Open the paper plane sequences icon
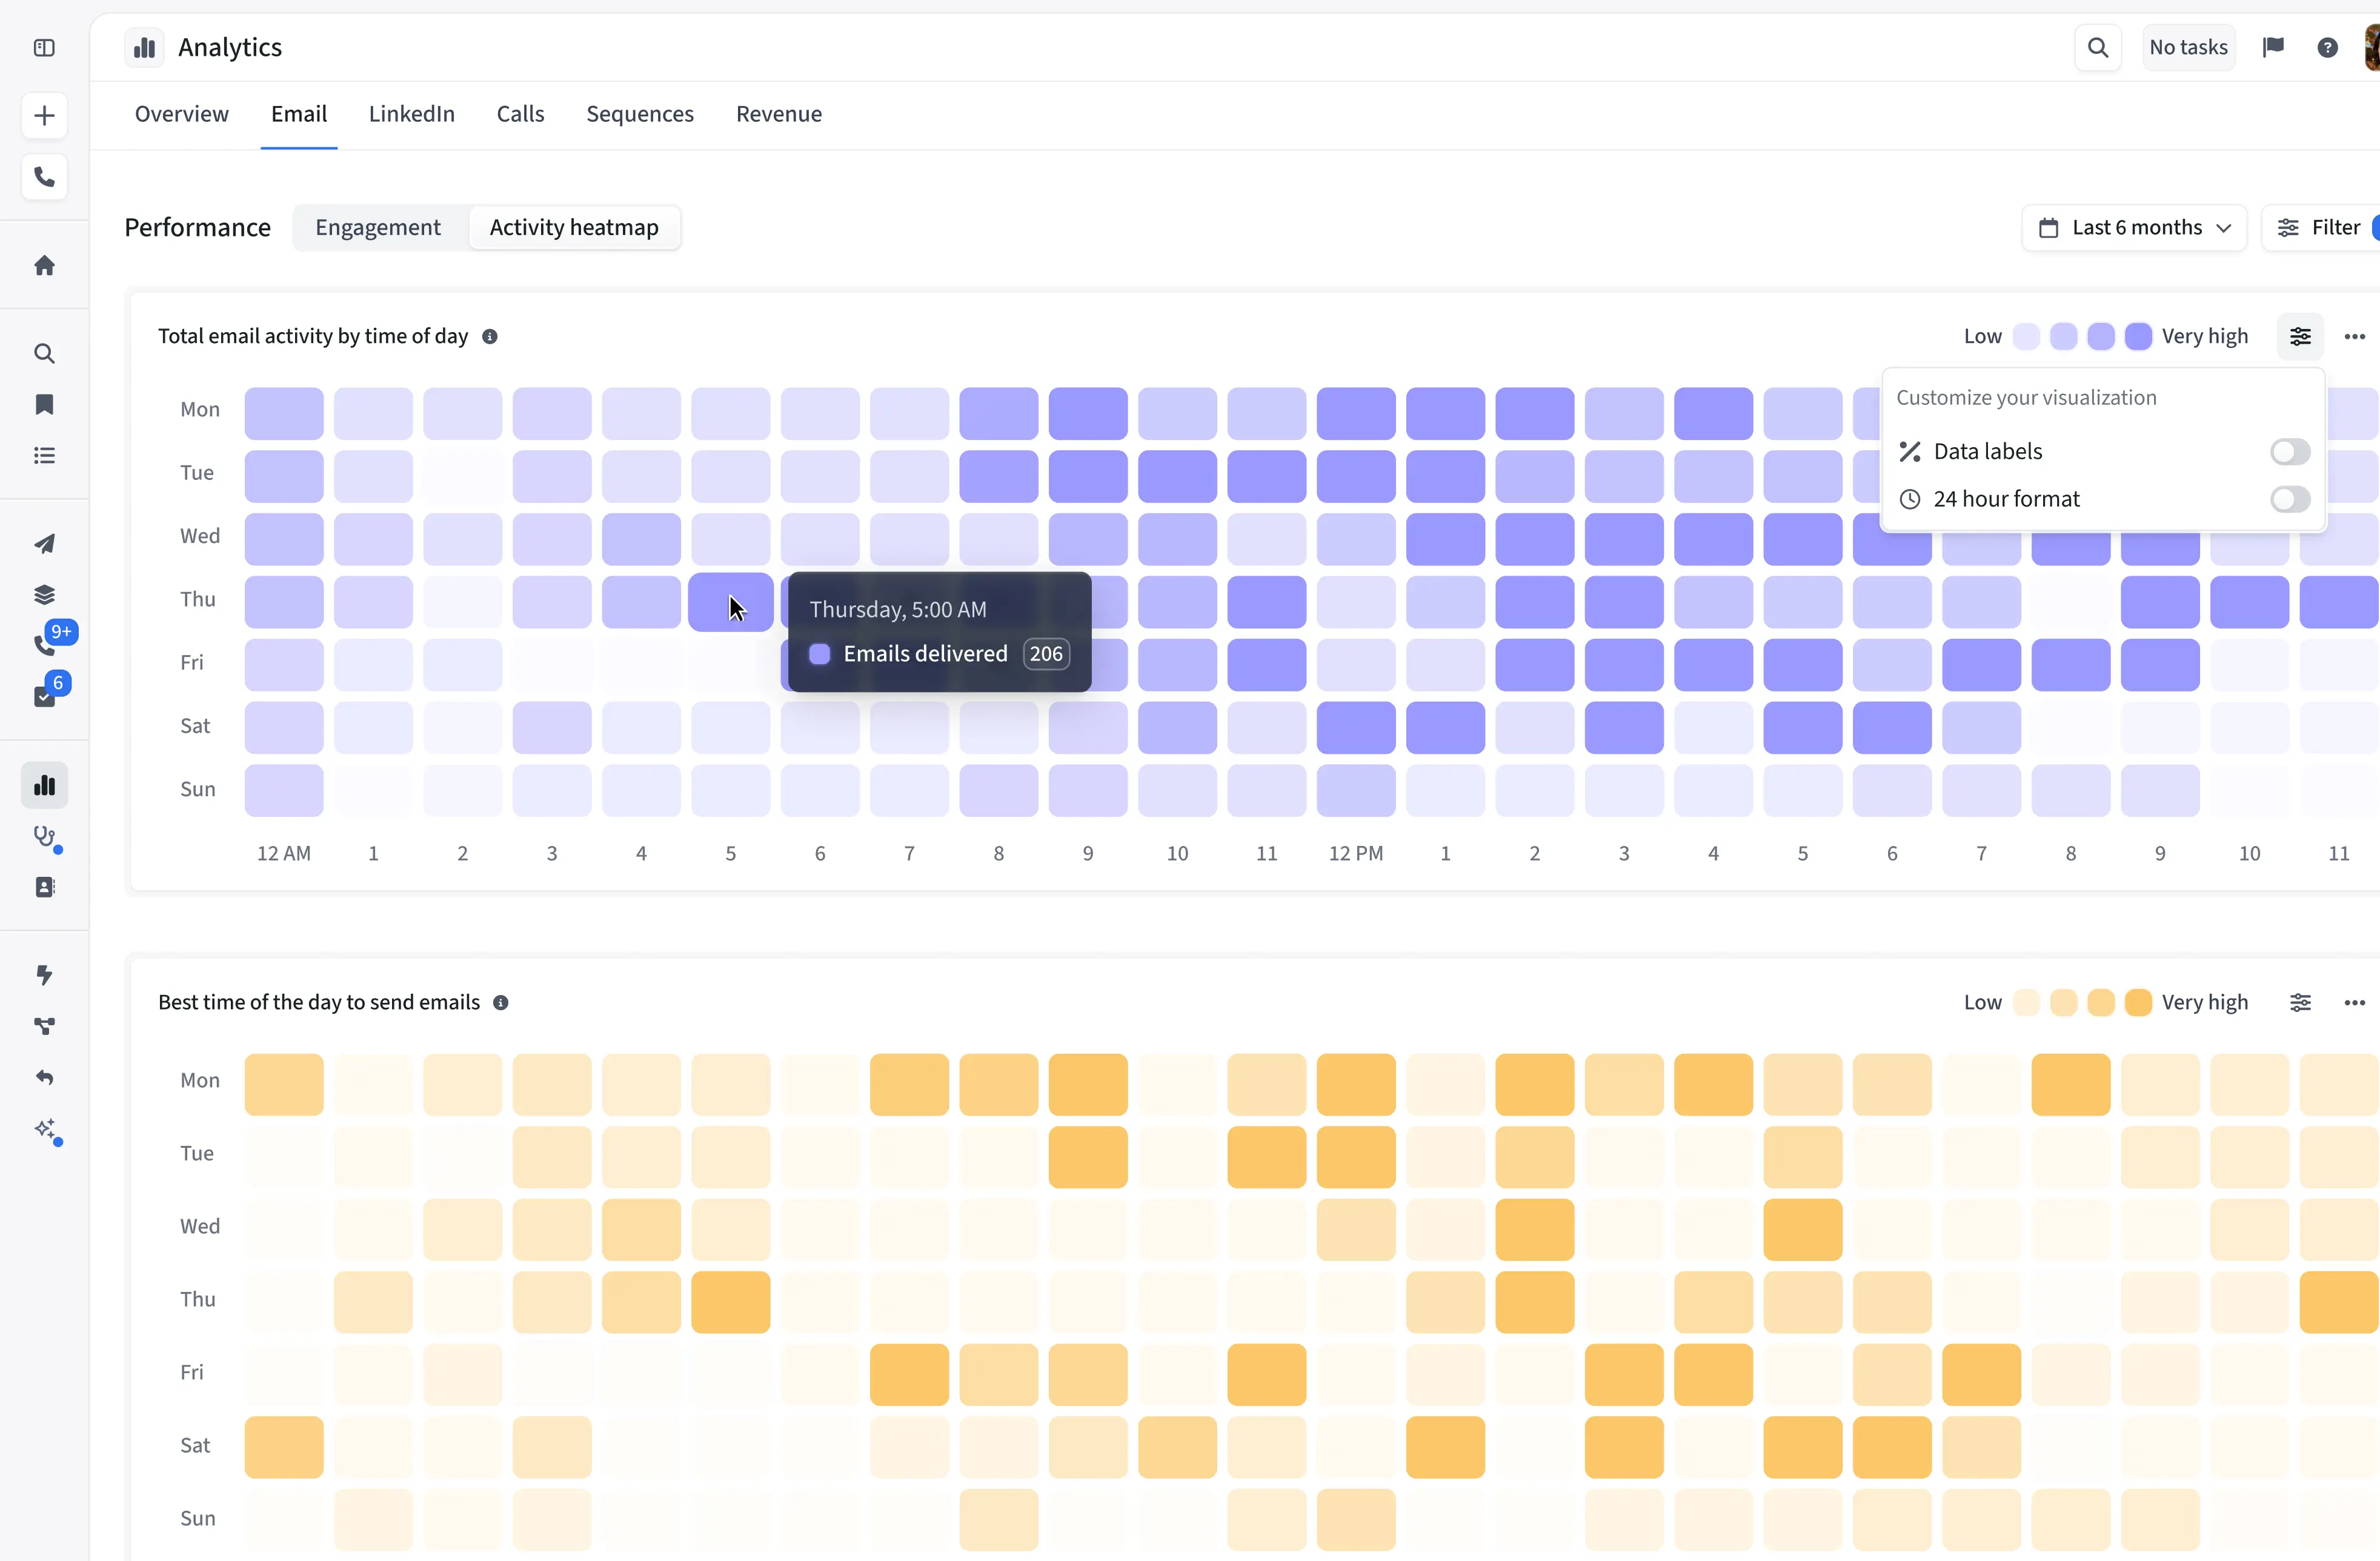Viewport: 2380px width, 1561px height. [44, 543]
